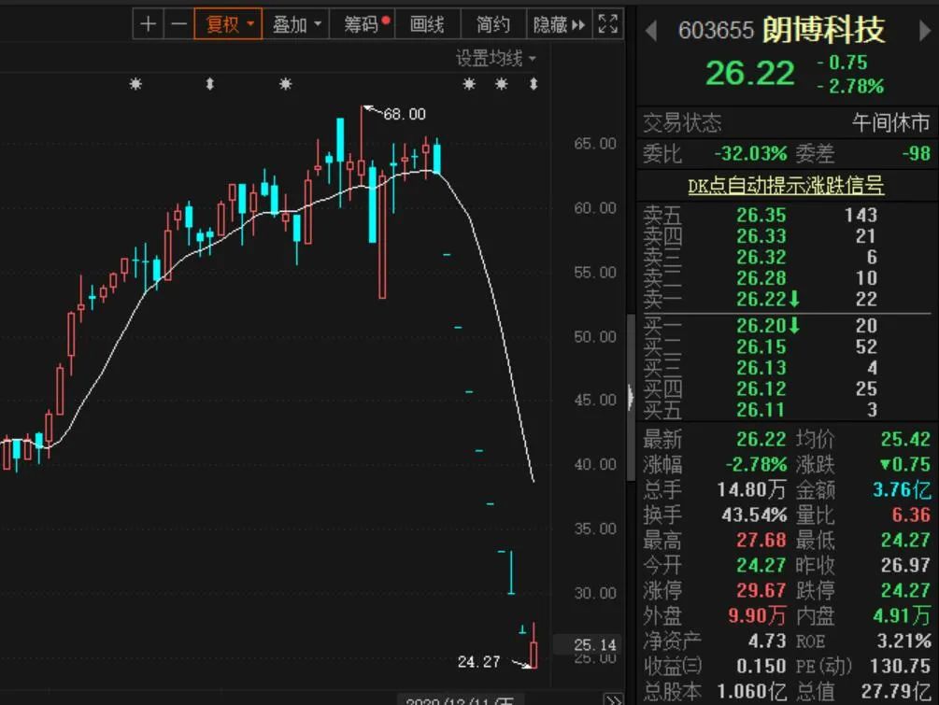This screenshot has height=705, width=939.
Task: Click the last up-down arrow event marker
Action: point(534,84)
